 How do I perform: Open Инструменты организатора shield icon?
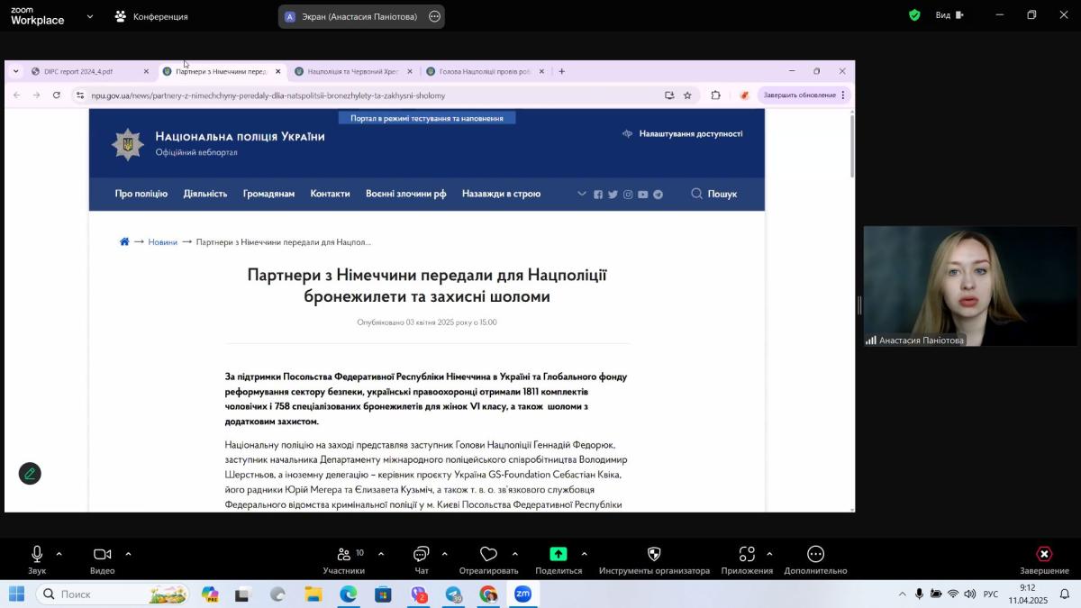pyautogui.click(x=654, y=554)
